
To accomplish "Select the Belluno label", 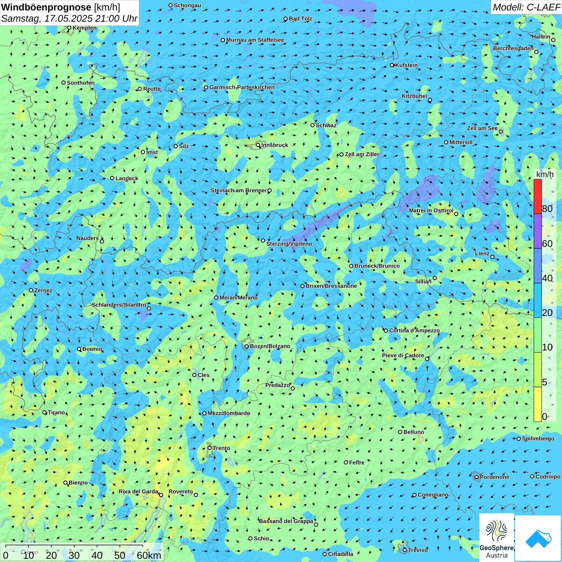I will [x=413, y=432].
